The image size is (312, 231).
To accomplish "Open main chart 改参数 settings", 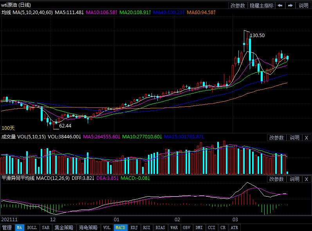I will [238, 5].
